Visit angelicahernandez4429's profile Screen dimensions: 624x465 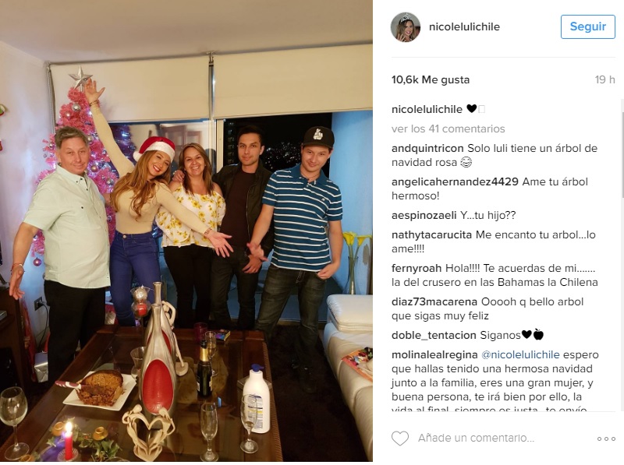point(455,181)
